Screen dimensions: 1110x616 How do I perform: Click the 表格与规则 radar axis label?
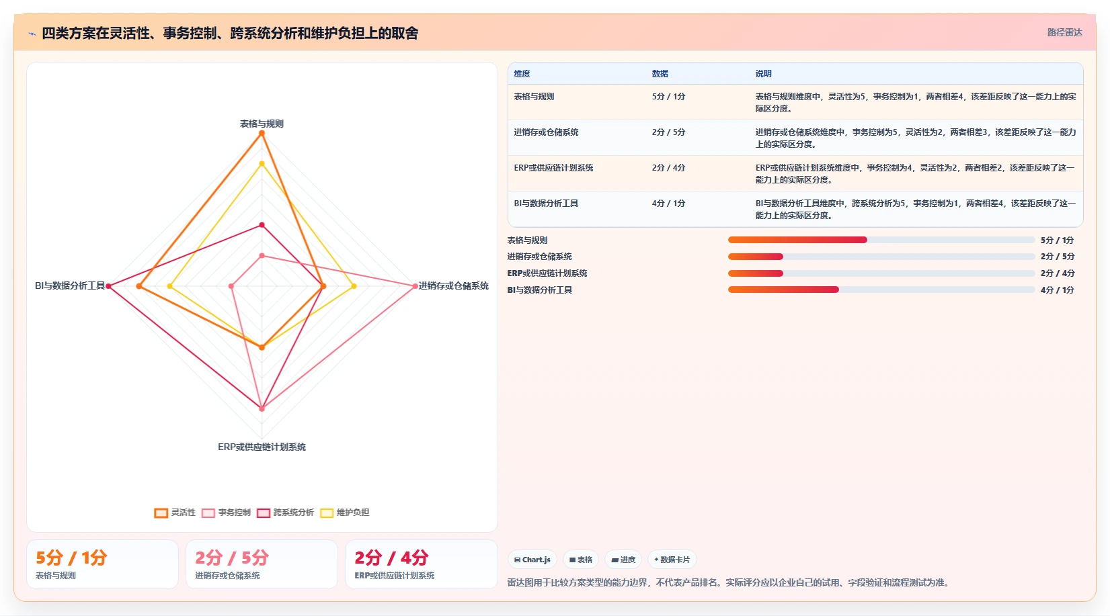pos(262,124)
